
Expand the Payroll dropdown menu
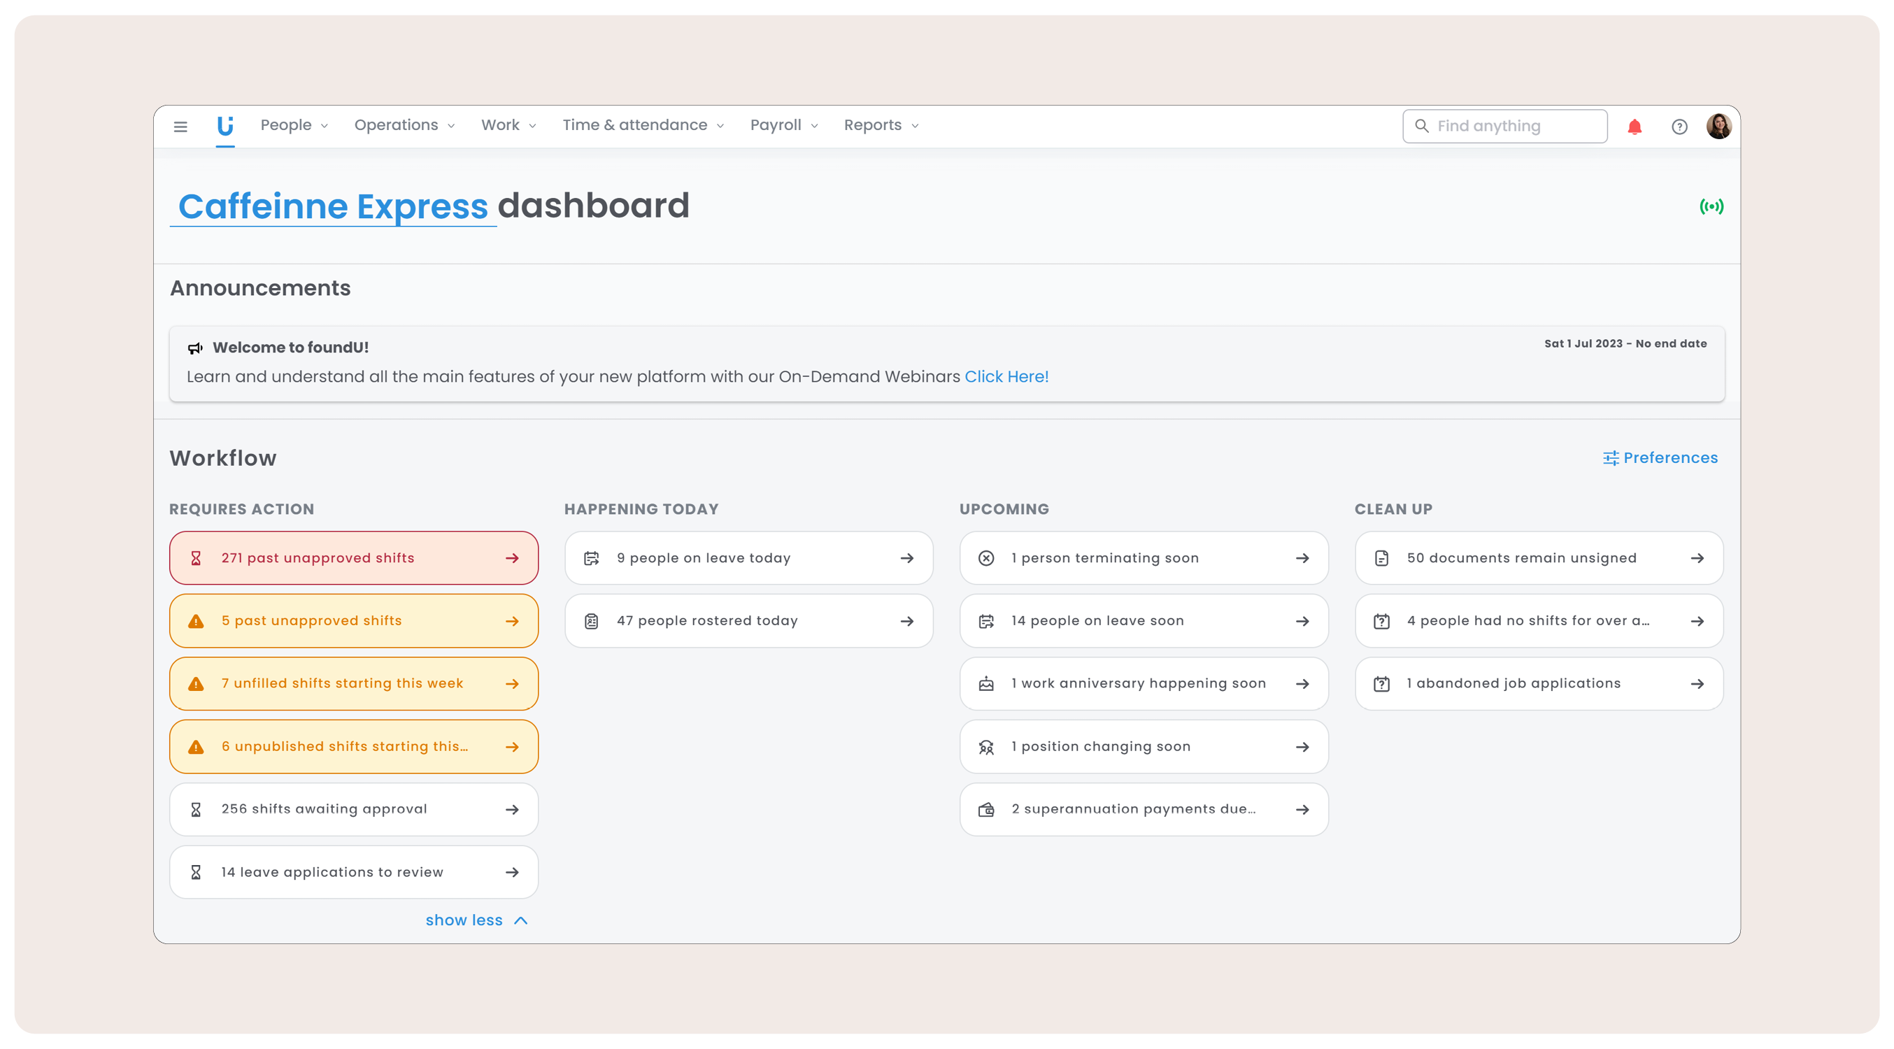tap(783, 126)
